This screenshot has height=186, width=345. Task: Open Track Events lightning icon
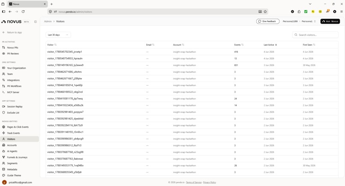pos(3,133)
